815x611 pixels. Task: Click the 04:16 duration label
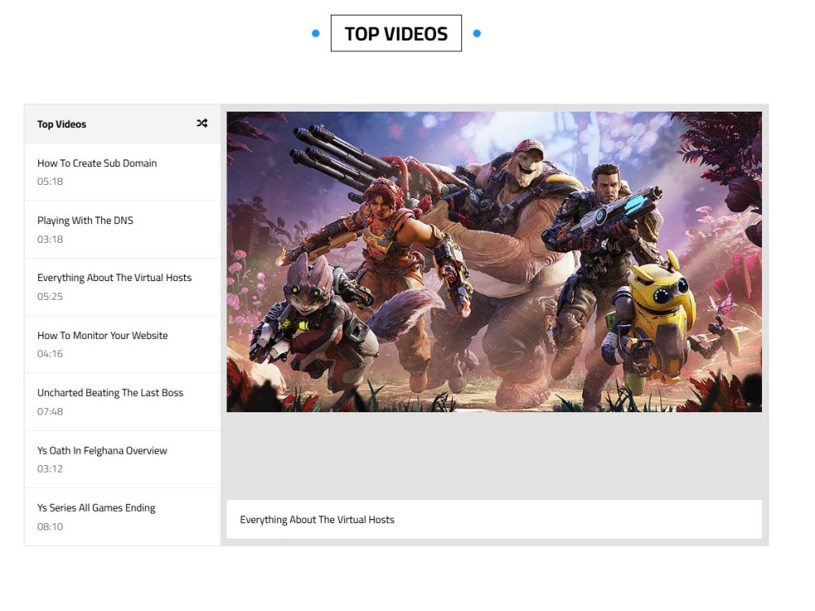(50, 354)
